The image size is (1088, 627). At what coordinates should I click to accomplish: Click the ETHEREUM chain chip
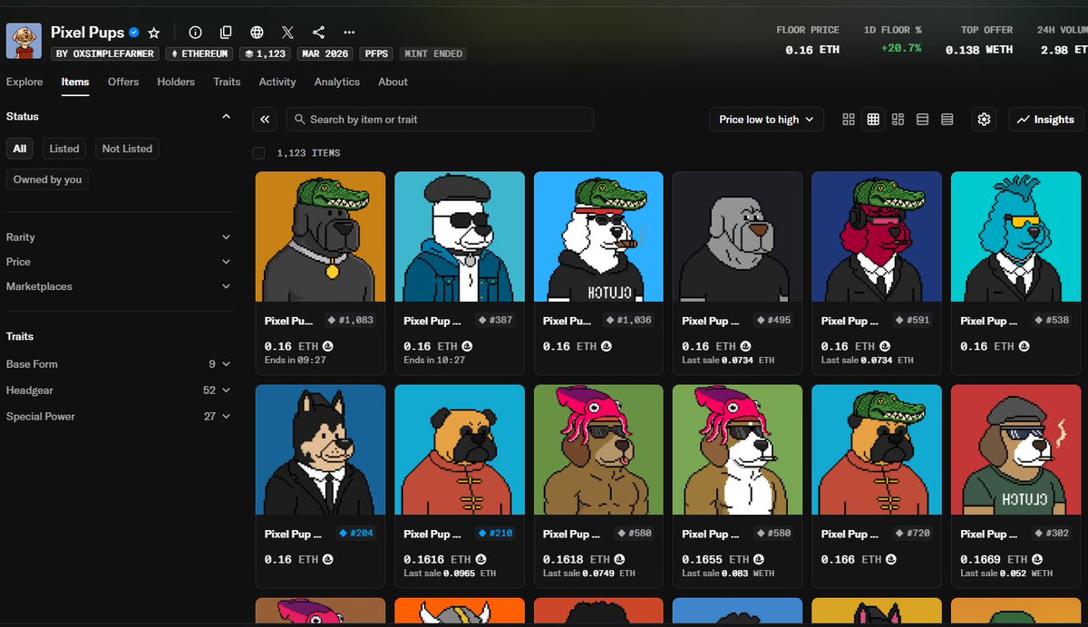tap(201, 53)
